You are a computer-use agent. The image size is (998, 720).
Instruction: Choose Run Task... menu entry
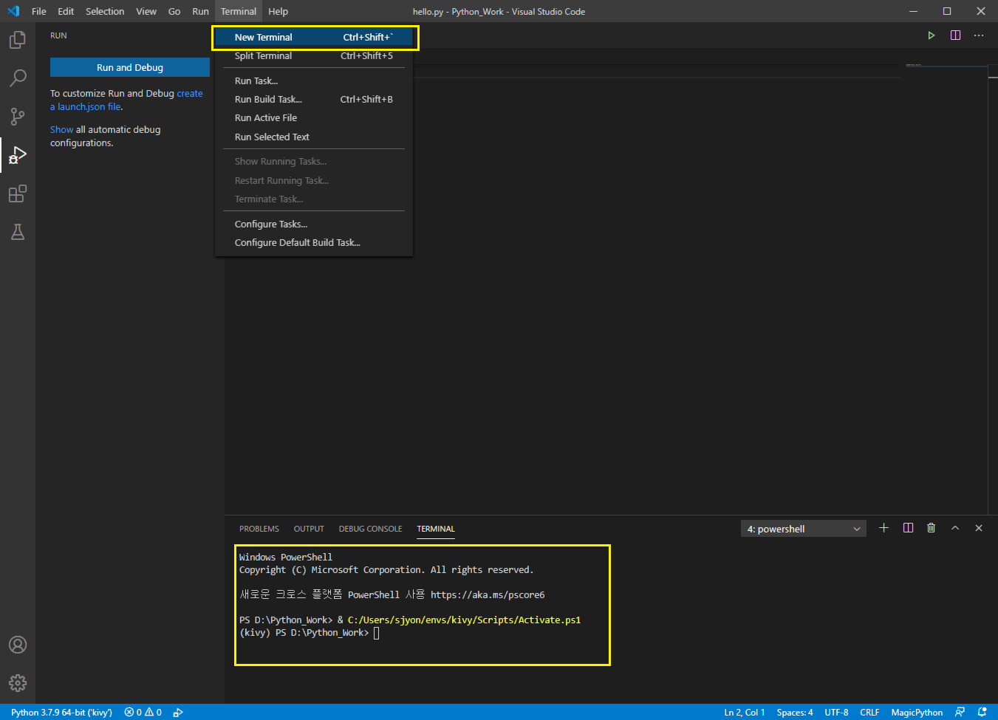pyautogui.click(x=313, y=81)
